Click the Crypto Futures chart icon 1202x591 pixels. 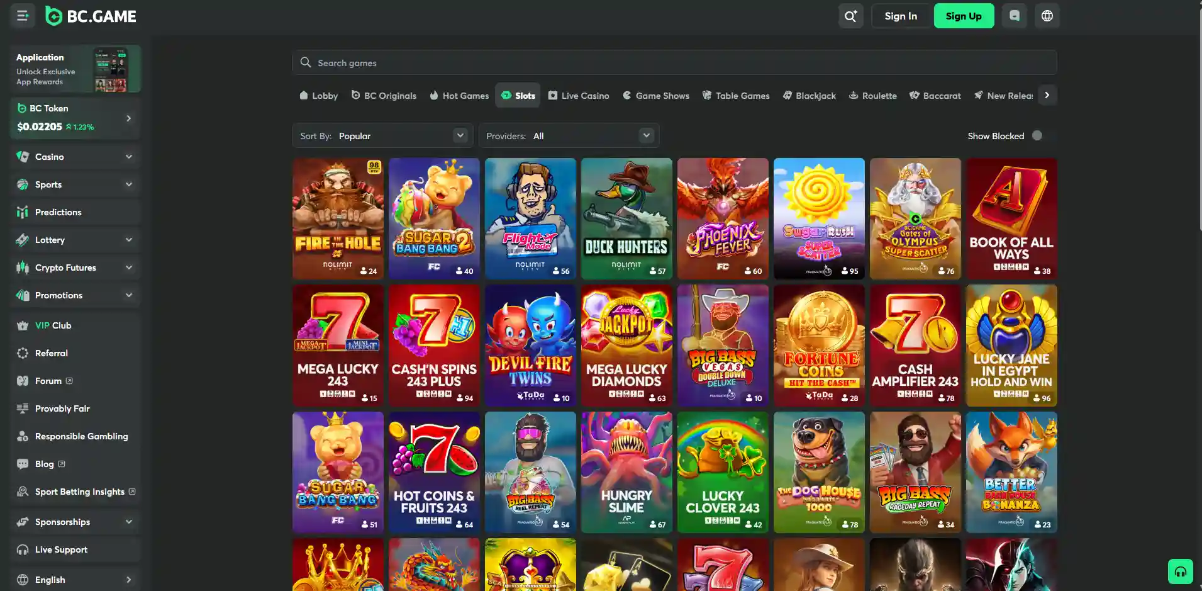[x=23, y=267]
